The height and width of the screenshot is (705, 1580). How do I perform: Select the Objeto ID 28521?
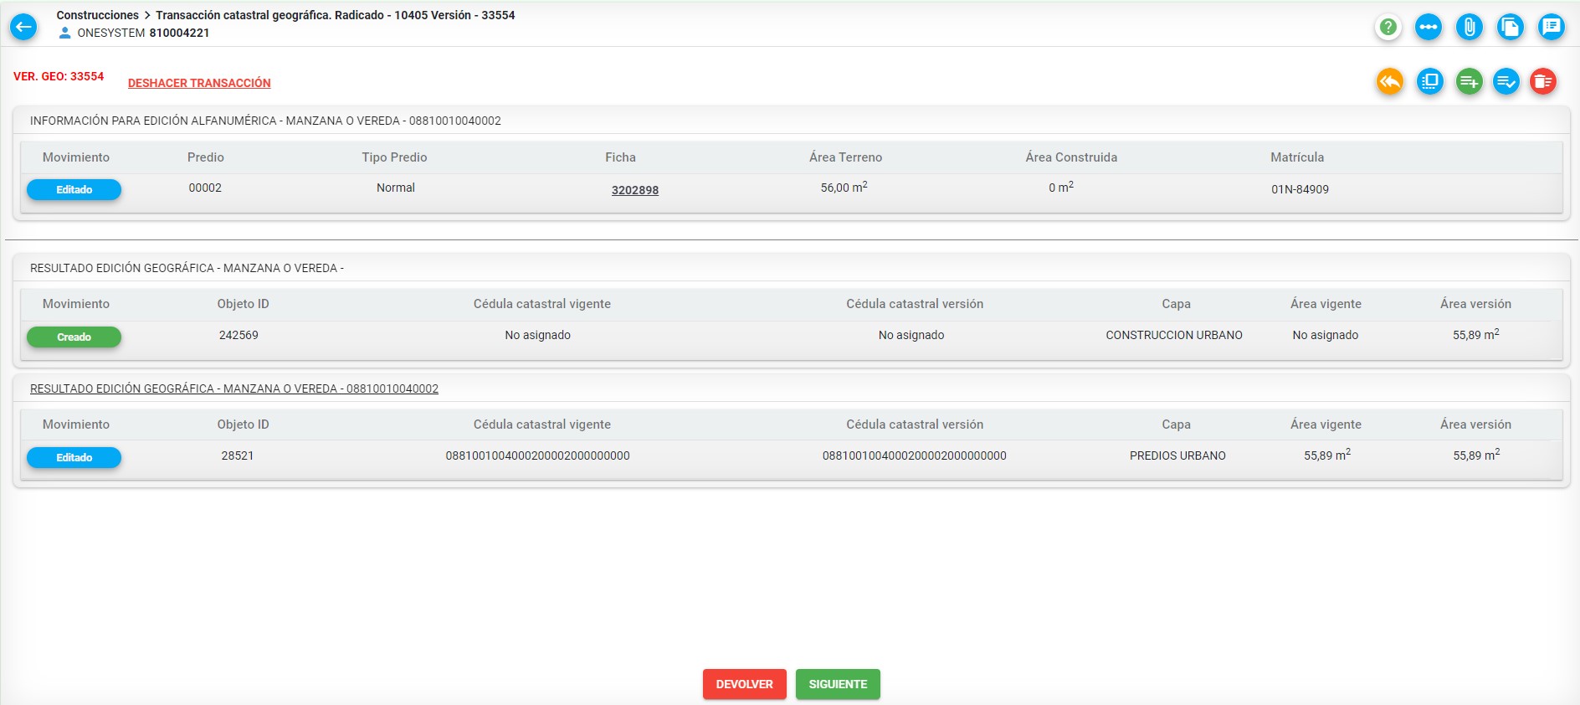(x=238, y=455)
